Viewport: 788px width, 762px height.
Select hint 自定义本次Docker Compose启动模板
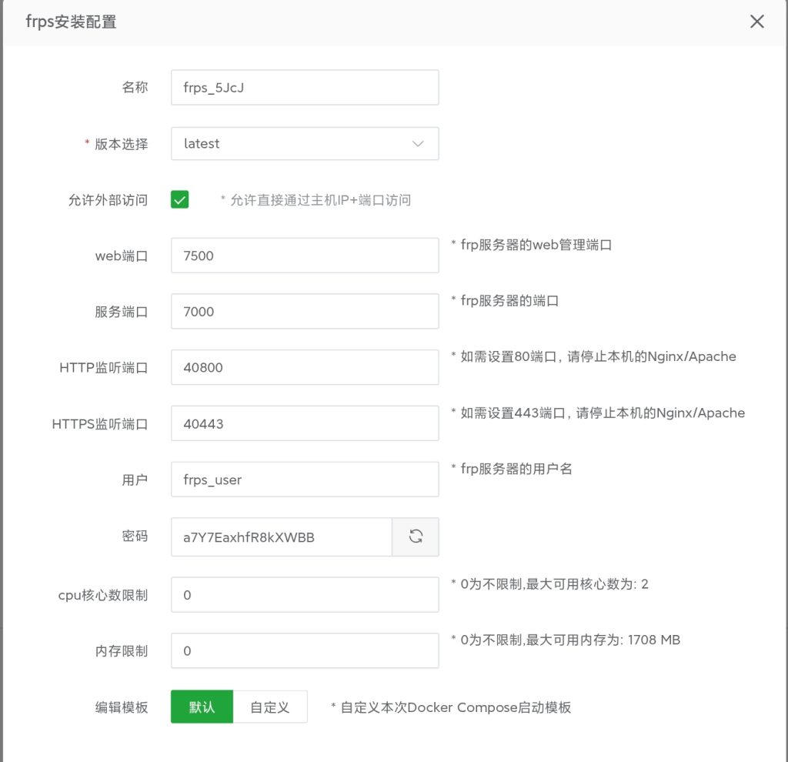(456, 707)
